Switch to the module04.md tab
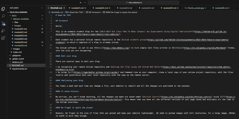Screen dimensions: 239x119 (x=147, y=8)
